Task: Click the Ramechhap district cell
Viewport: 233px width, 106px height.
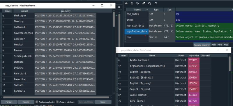Action: 24,79
